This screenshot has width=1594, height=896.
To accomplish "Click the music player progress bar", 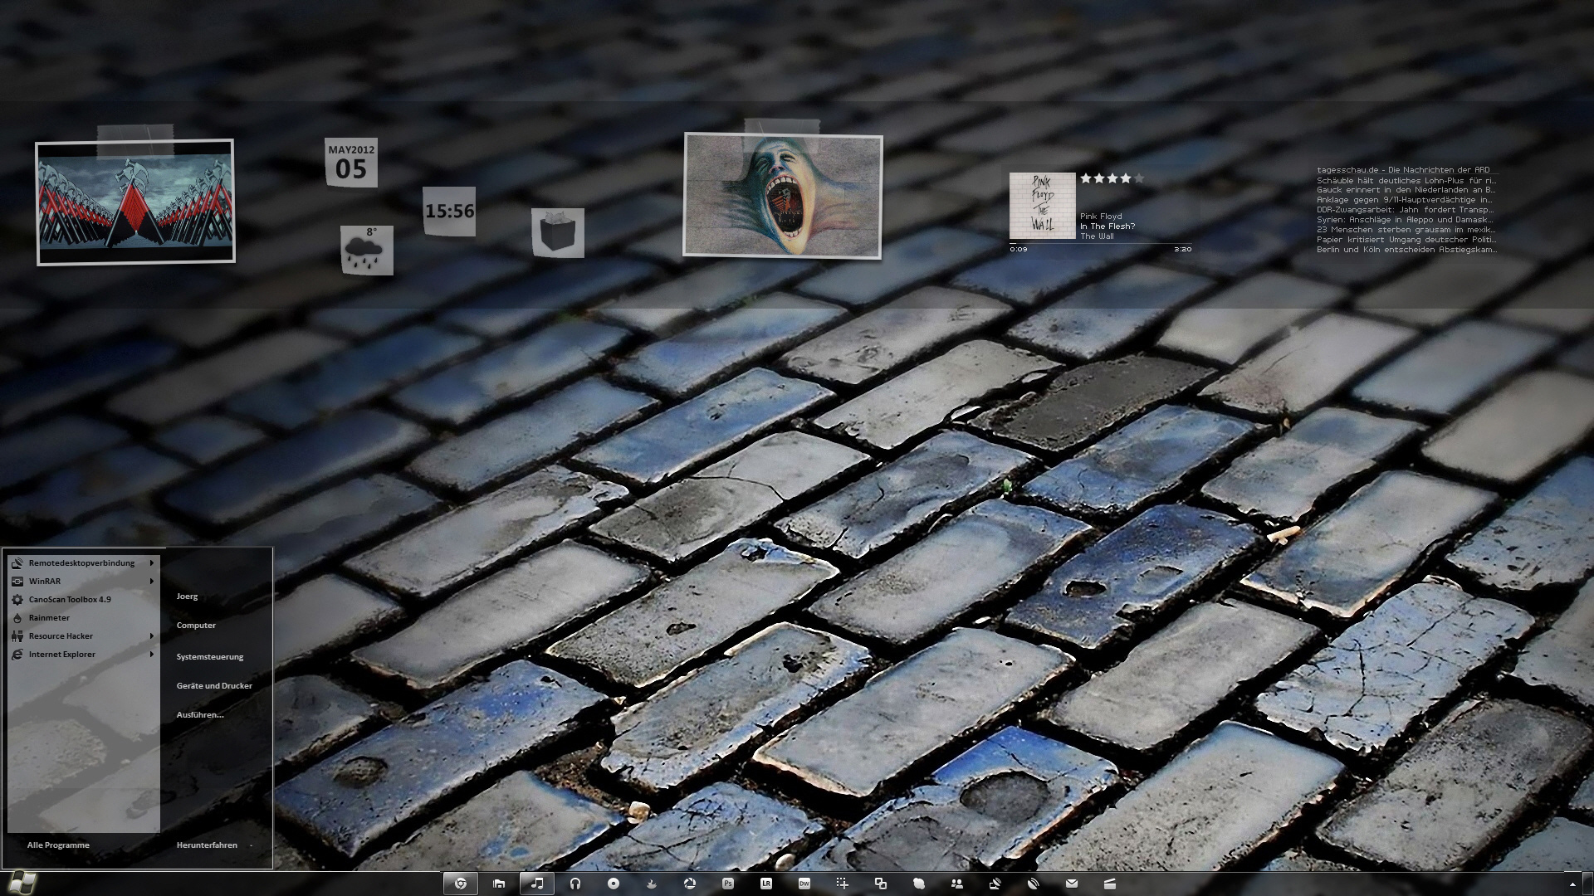I will click(x=1101, y=243).
